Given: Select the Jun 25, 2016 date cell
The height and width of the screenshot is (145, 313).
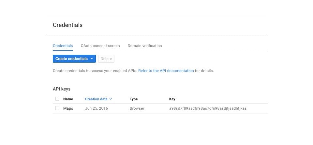Looking at the screenshot, I should click(96, 108).
